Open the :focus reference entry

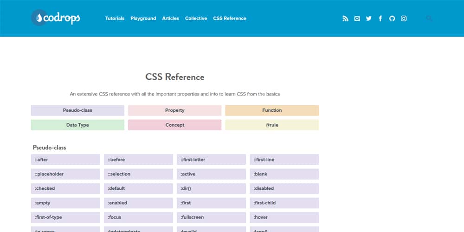[138, 218]
